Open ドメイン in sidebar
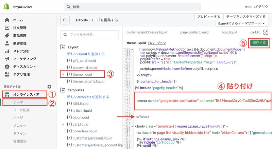The width and height of the screenshot is (272, 149). (x=20, y=133)
